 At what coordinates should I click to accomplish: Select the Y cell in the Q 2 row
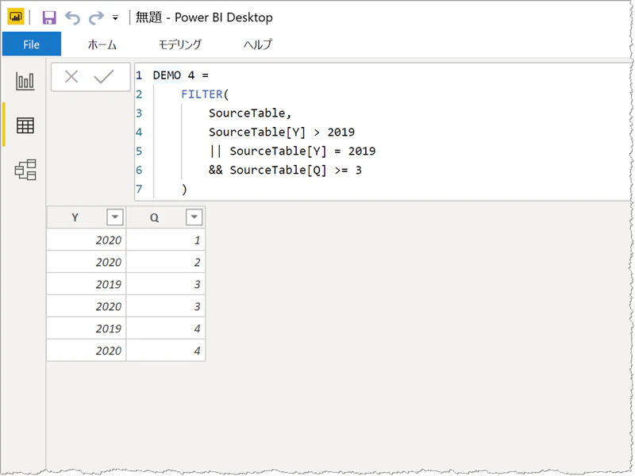[87, 263]
